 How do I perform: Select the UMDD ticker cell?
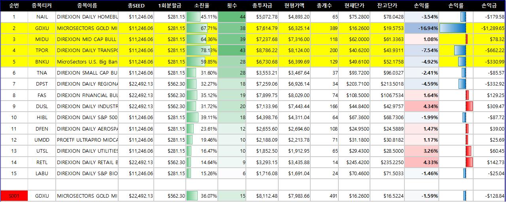coord(42,140)
